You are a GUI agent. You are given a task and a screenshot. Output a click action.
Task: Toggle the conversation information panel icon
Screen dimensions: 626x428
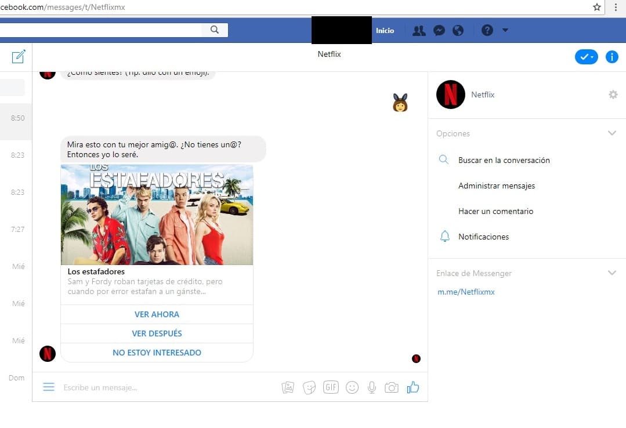(611, 57)
